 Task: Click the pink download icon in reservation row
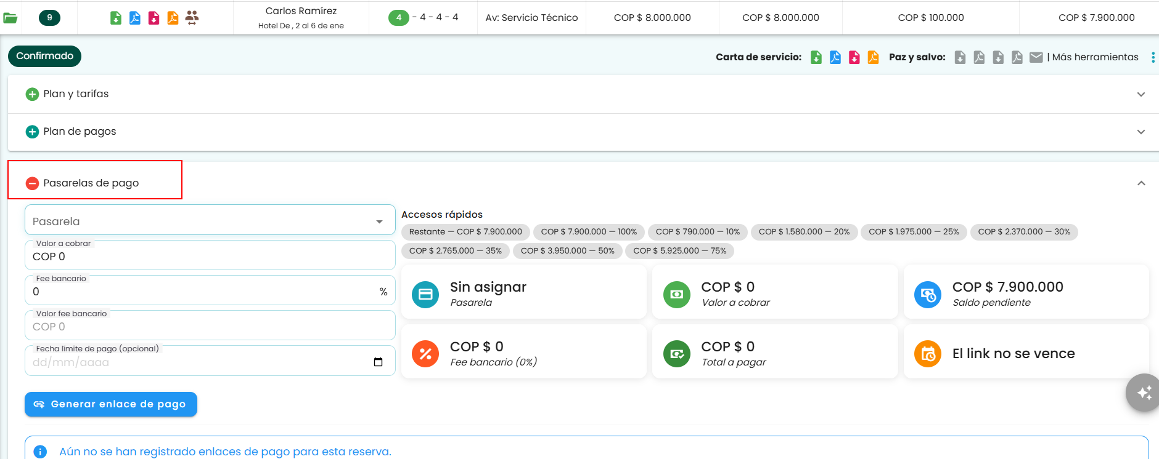pos(154,18)
